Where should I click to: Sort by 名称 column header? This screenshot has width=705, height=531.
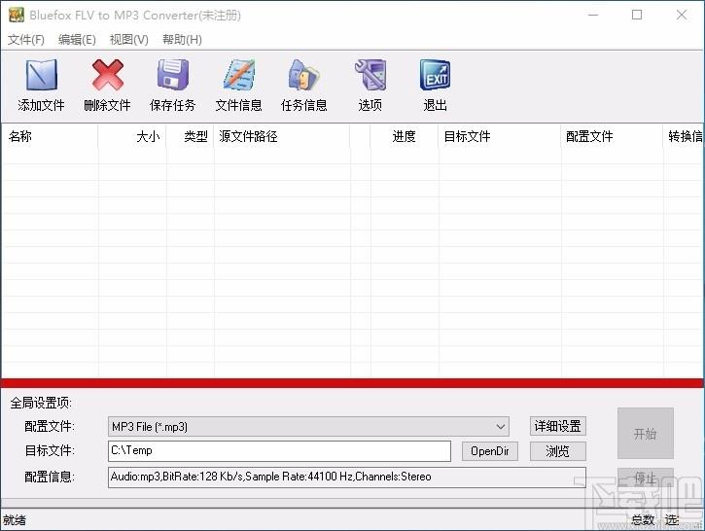click(x=50, y=136)
